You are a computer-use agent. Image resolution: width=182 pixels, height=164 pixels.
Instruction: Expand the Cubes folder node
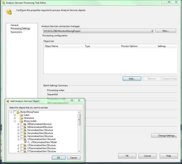pos(15,115)
